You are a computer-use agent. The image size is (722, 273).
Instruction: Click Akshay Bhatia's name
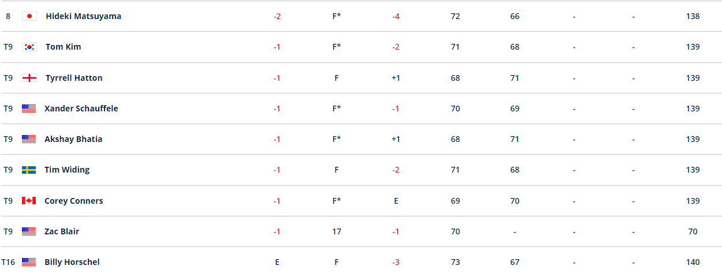point(73,139)
